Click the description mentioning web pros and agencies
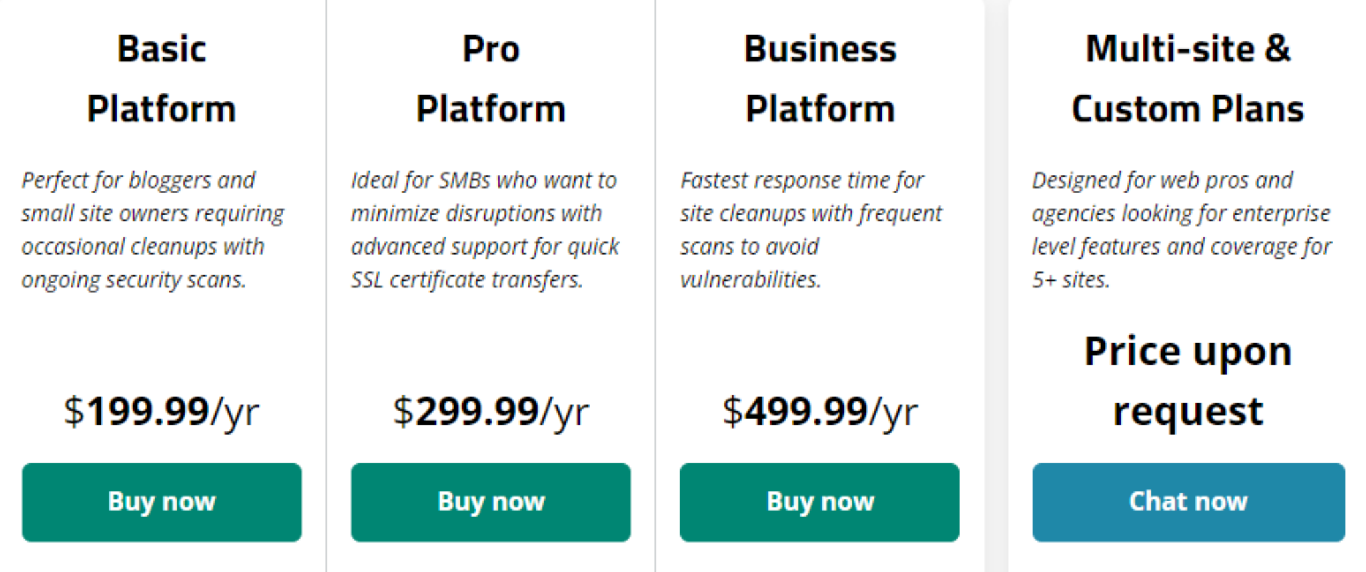The height and width of the screenshot is (572, 1366). coord(1181,230)
